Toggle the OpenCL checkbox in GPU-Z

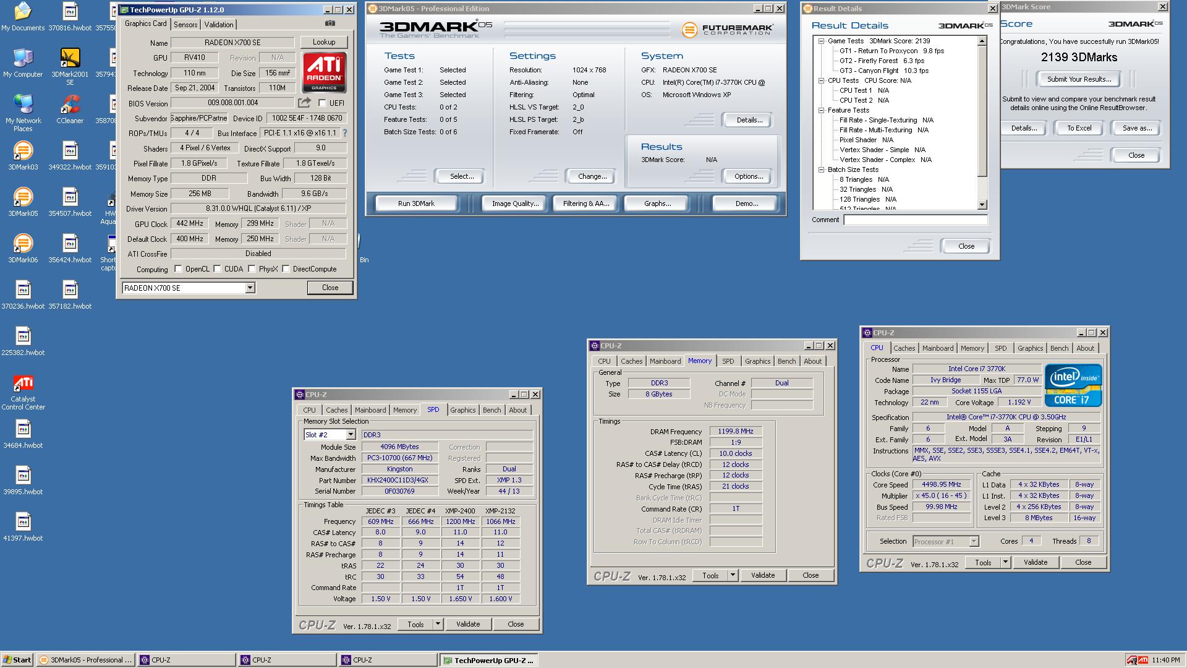click(178, 269)
